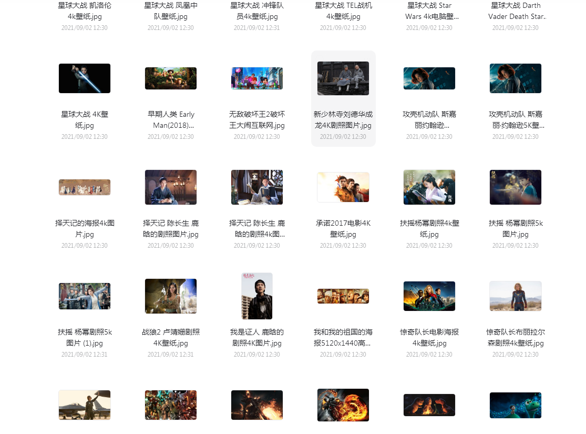Viewport: 586px width, 434px height.
Task: Open the 新少林寺刘德华成龙 monks thumbnail
Action: click(x=343, y=78)
